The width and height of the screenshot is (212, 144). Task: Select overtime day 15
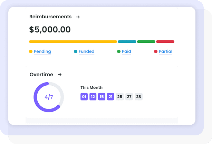point(102,97)
